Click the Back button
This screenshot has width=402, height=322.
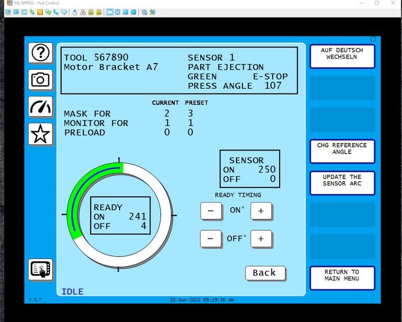tap(265, 273)
